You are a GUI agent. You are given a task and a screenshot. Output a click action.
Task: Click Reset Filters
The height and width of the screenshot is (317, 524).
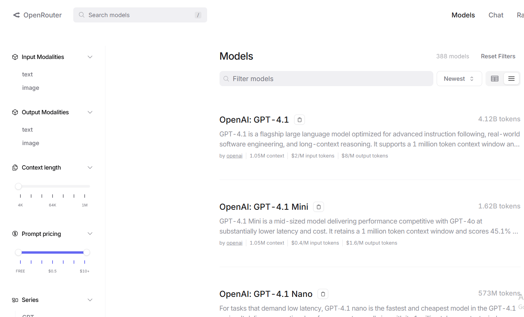click(498, 56)
